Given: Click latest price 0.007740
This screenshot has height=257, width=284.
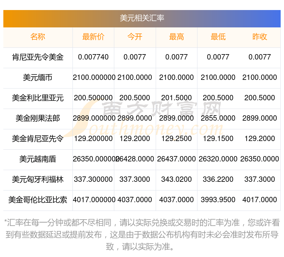Looking at the screenshot, I should click(93, 57).
